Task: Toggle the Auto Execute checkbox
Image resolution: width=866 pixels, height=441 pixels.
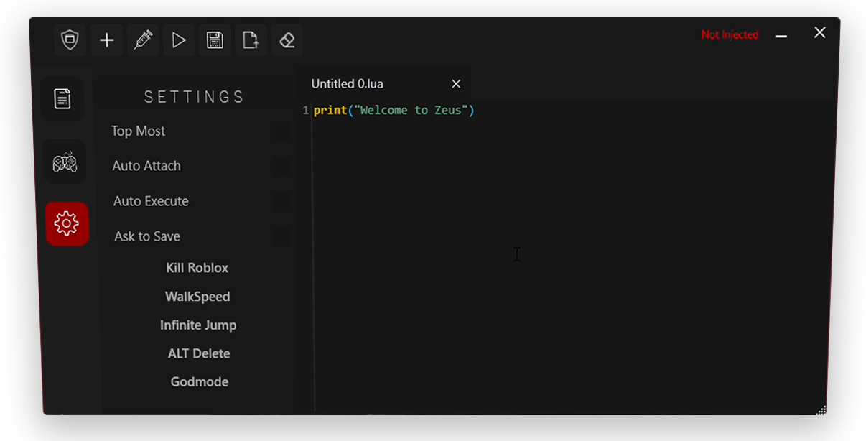Action: (282, 201)
